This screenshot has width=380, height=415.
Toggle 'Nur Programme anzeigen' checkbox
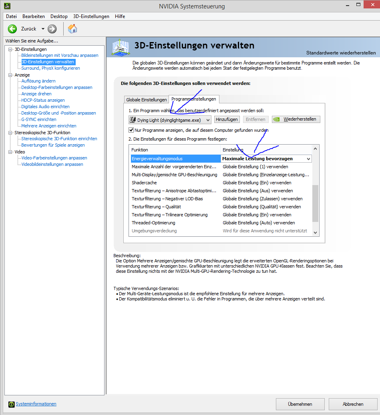(x=131, y=130)
